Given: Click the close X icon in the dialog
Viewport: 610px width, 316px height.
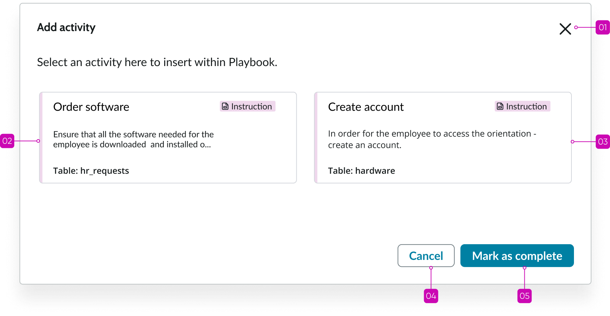Looking at the screenshot, I should pos(565,29).
